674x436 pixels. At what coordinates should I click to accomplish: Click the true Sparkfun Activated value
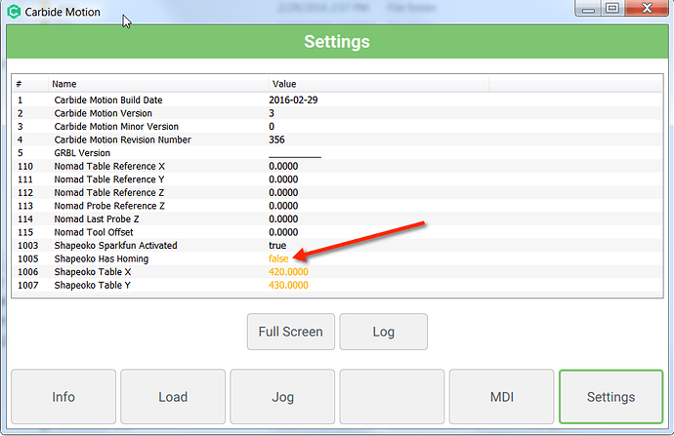tap(277, 246)
